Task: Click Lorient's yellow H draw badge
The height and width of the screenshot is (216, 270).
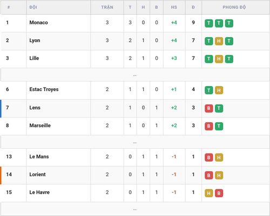Action: [x=219, y=175]
